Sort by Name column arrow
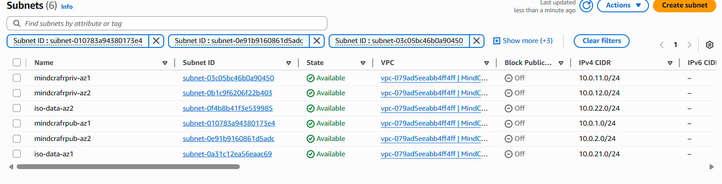Screen dimensions: 722x184 click(165, 63)
